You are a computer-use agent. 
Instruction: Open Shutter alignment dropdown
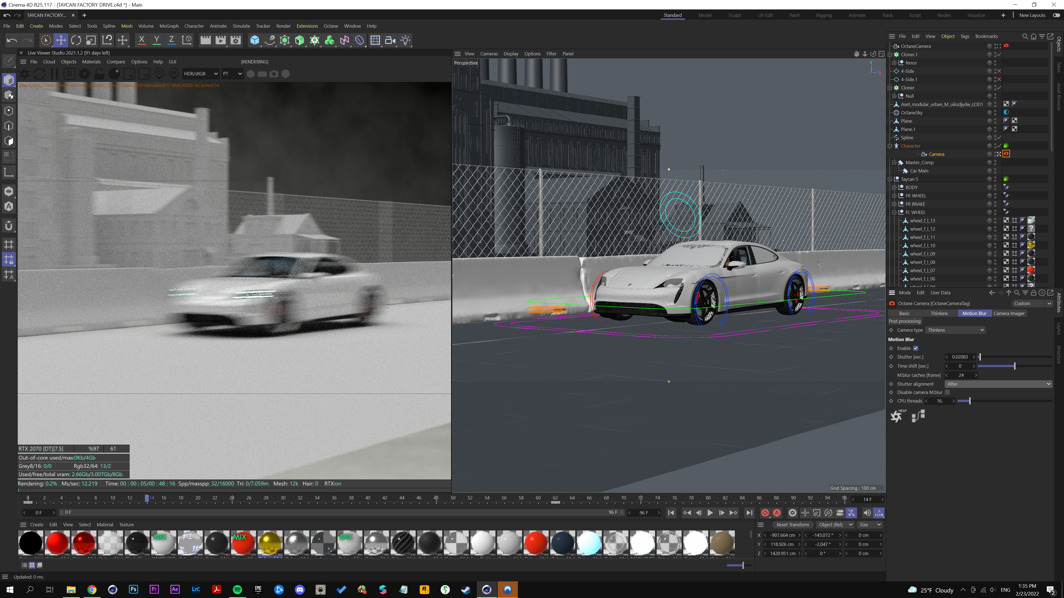[x=998, y=384]
